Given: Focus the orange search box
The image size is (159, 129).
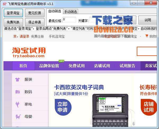Looking at the screenshot, I should (x=147, y=51).
